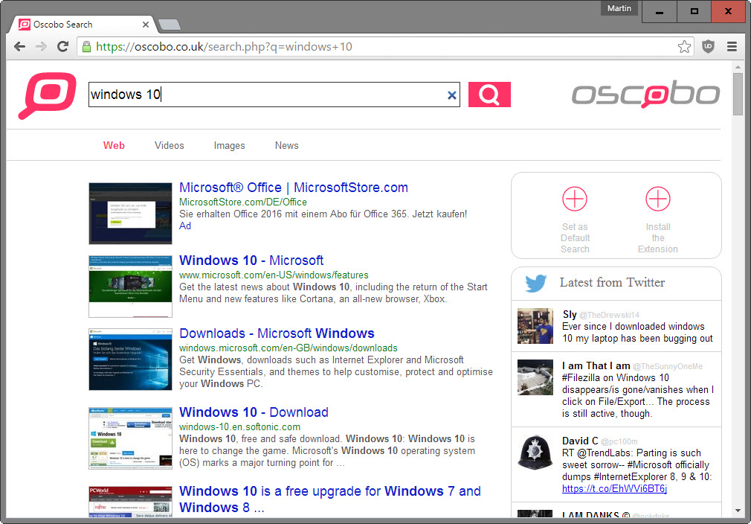
Task: Click the Set as Default Search label
Action: tap(575, 237)
